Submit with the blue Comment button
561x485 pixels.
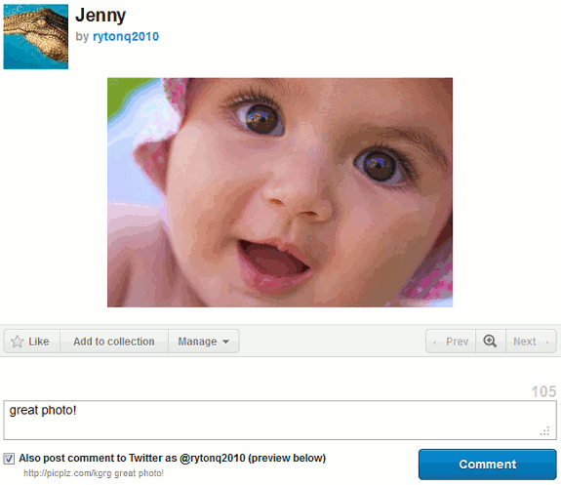487,465
